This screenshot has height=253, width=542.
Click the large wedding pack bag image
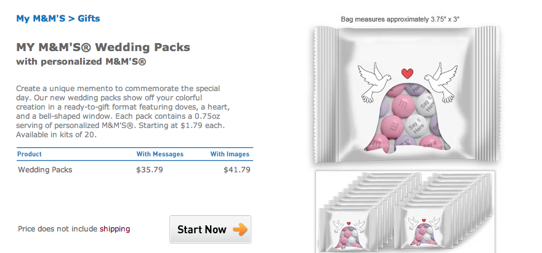(404, 95)
